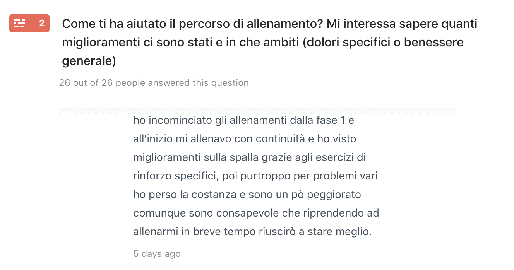Click the line 'ho perso la costanza'
The height and width of the screenshot is (270, 514).
pyautogui.click(x=247, y=195)
